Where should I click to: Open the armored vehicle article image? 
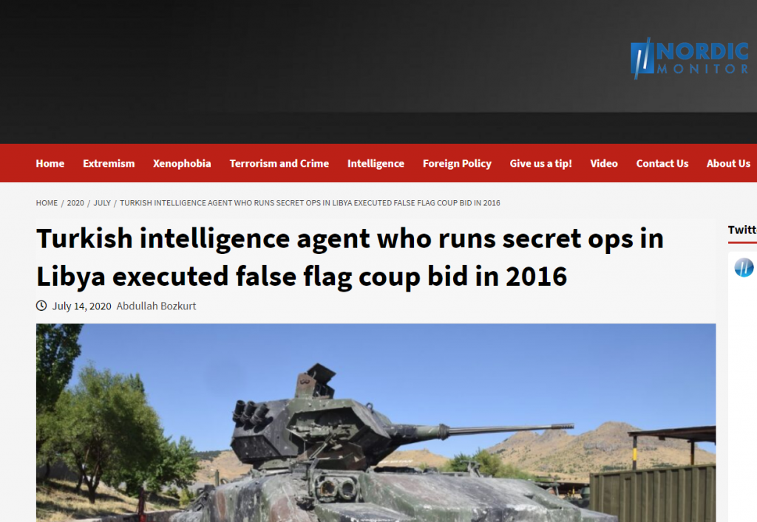(376, 423)
